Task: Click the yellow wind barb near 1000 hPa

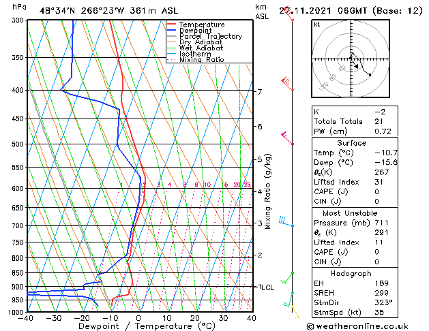Action: [295, 312]
